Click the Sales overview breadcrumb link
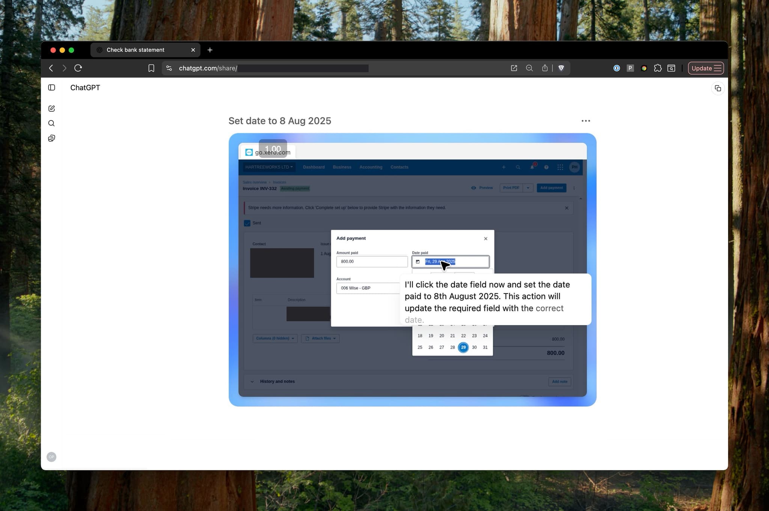This screenshot has width=769, height=511. tap(255, 182)
